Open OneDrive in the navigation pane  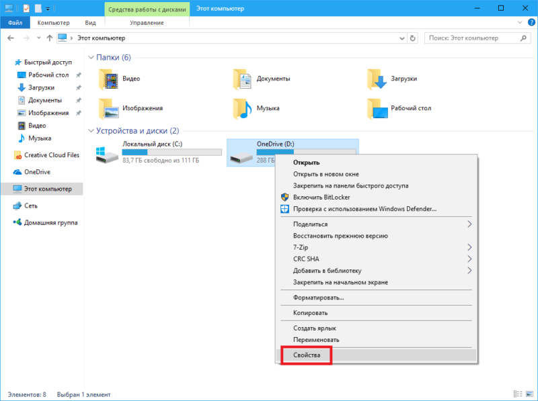(x=31, y=172)
